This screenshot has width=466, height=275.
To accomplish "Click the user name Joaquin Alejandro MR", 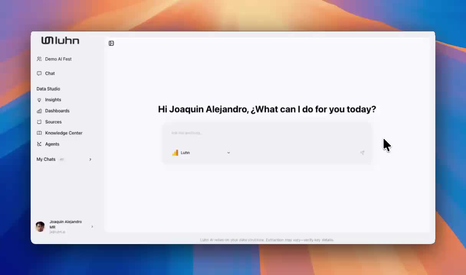I will point(66,224).
